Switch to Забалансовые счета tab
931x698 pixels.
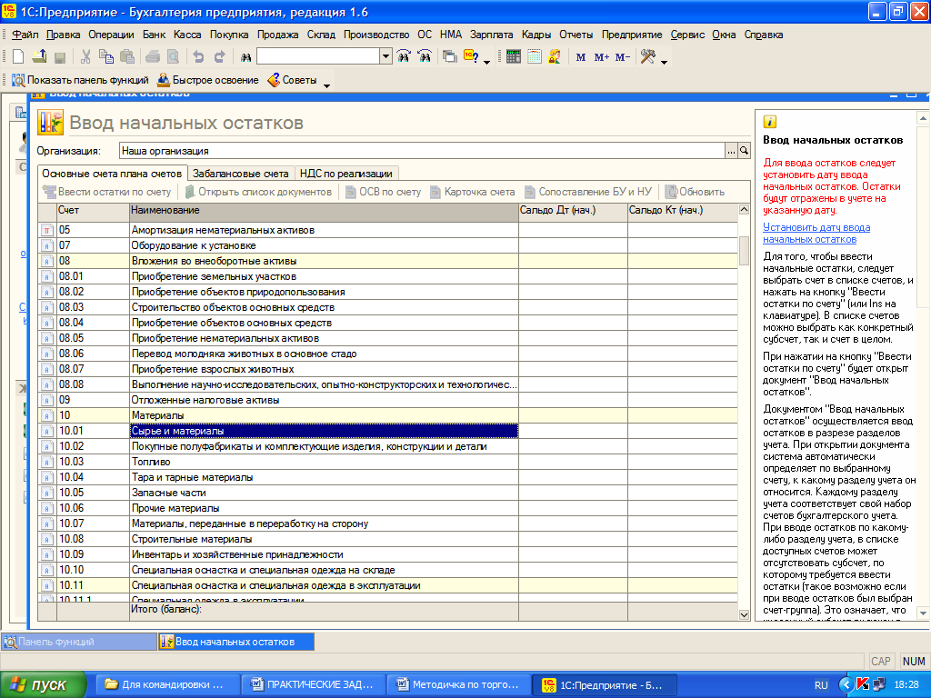point(240,174)
